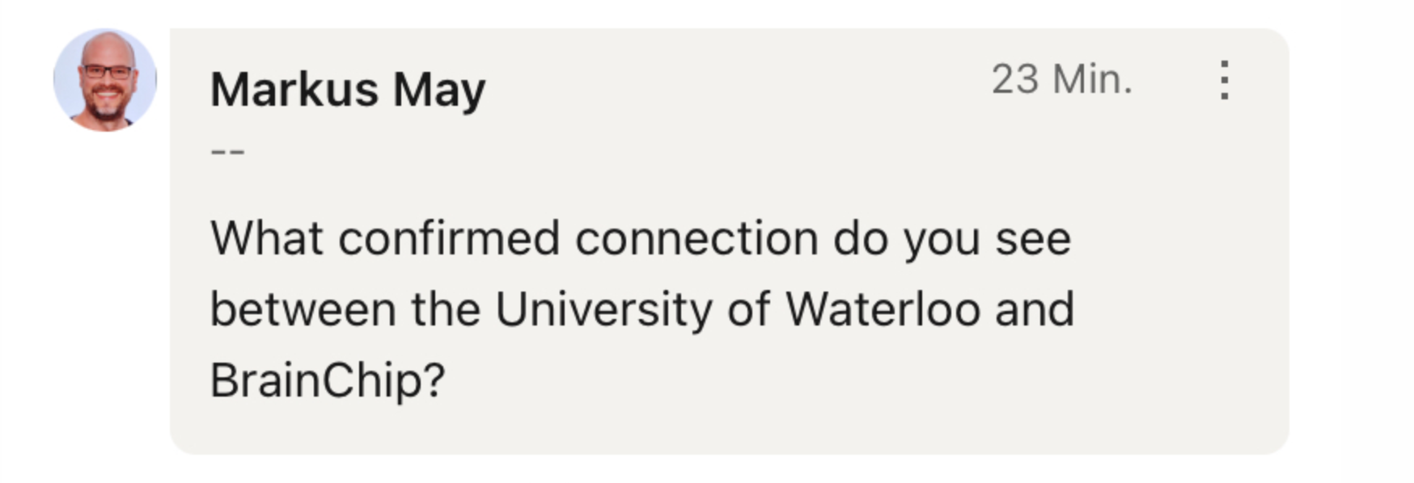Click the word Min. in the timestamp
The height and width of the screenshot is (483, 1414).
tap(1092, 80)
